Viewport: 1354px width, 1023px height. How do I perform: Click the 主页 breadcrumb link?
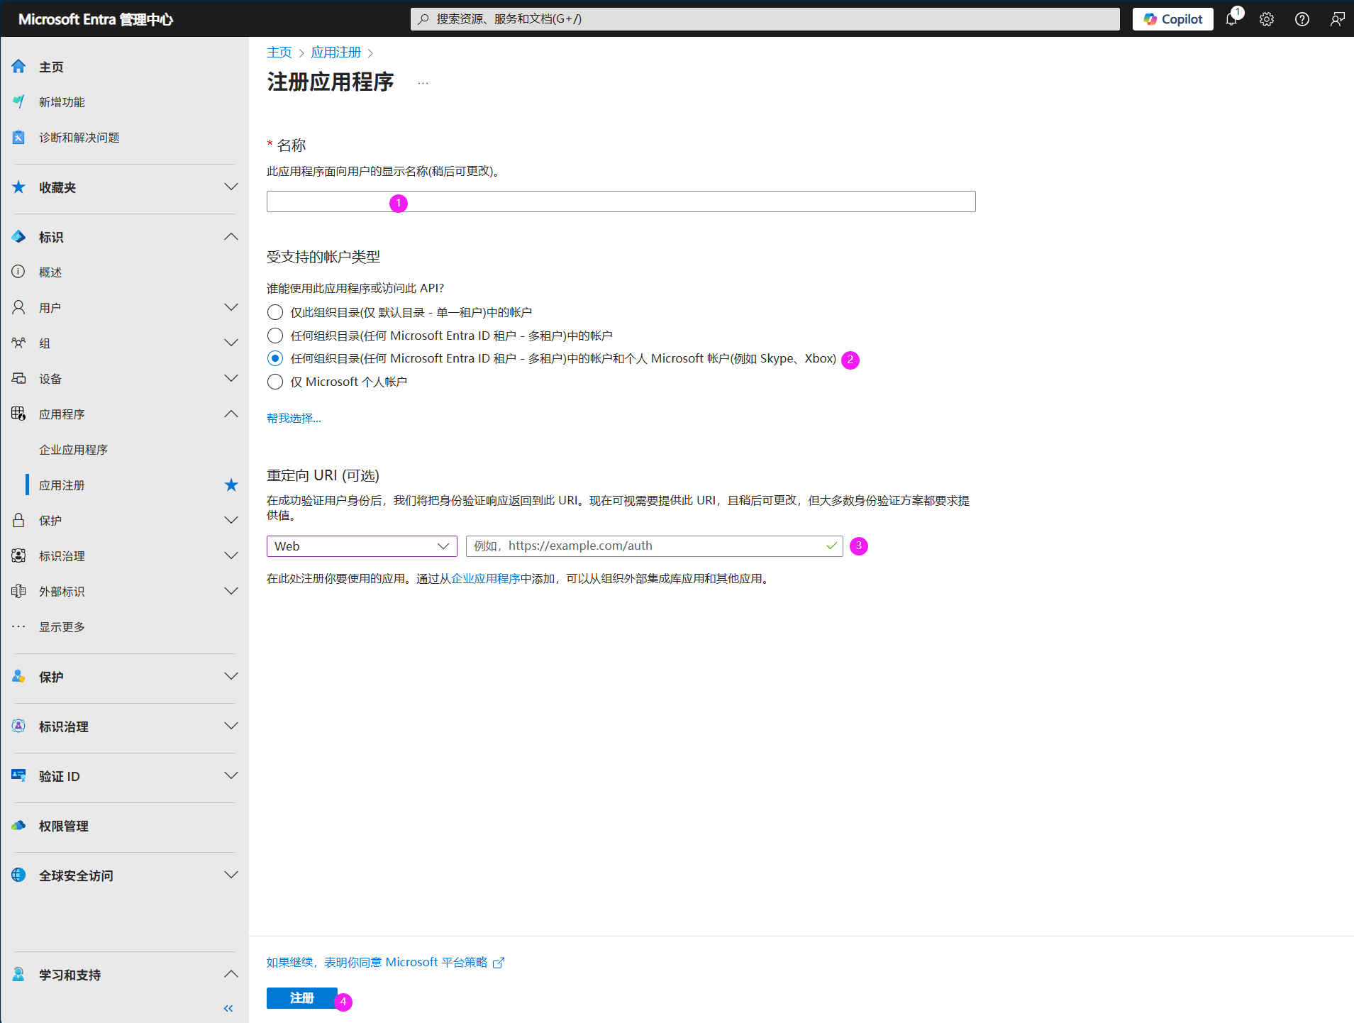click(x=279, y=52)
